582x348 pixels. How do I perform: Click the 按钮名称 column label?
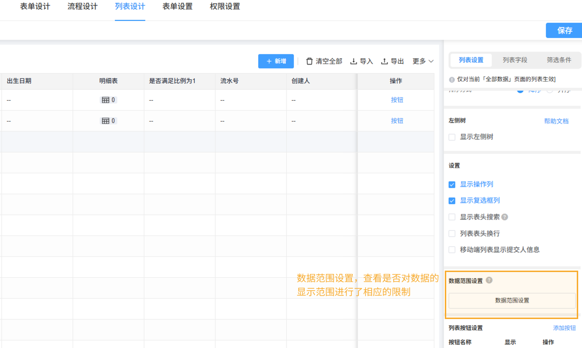coord(460,342)
